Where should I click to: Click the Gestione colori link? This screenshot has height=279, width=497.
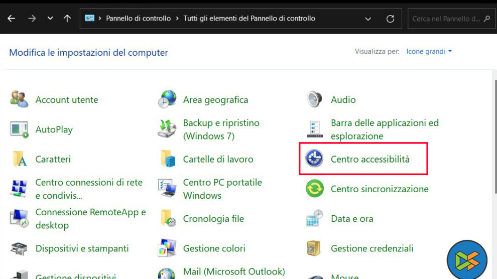214,248
